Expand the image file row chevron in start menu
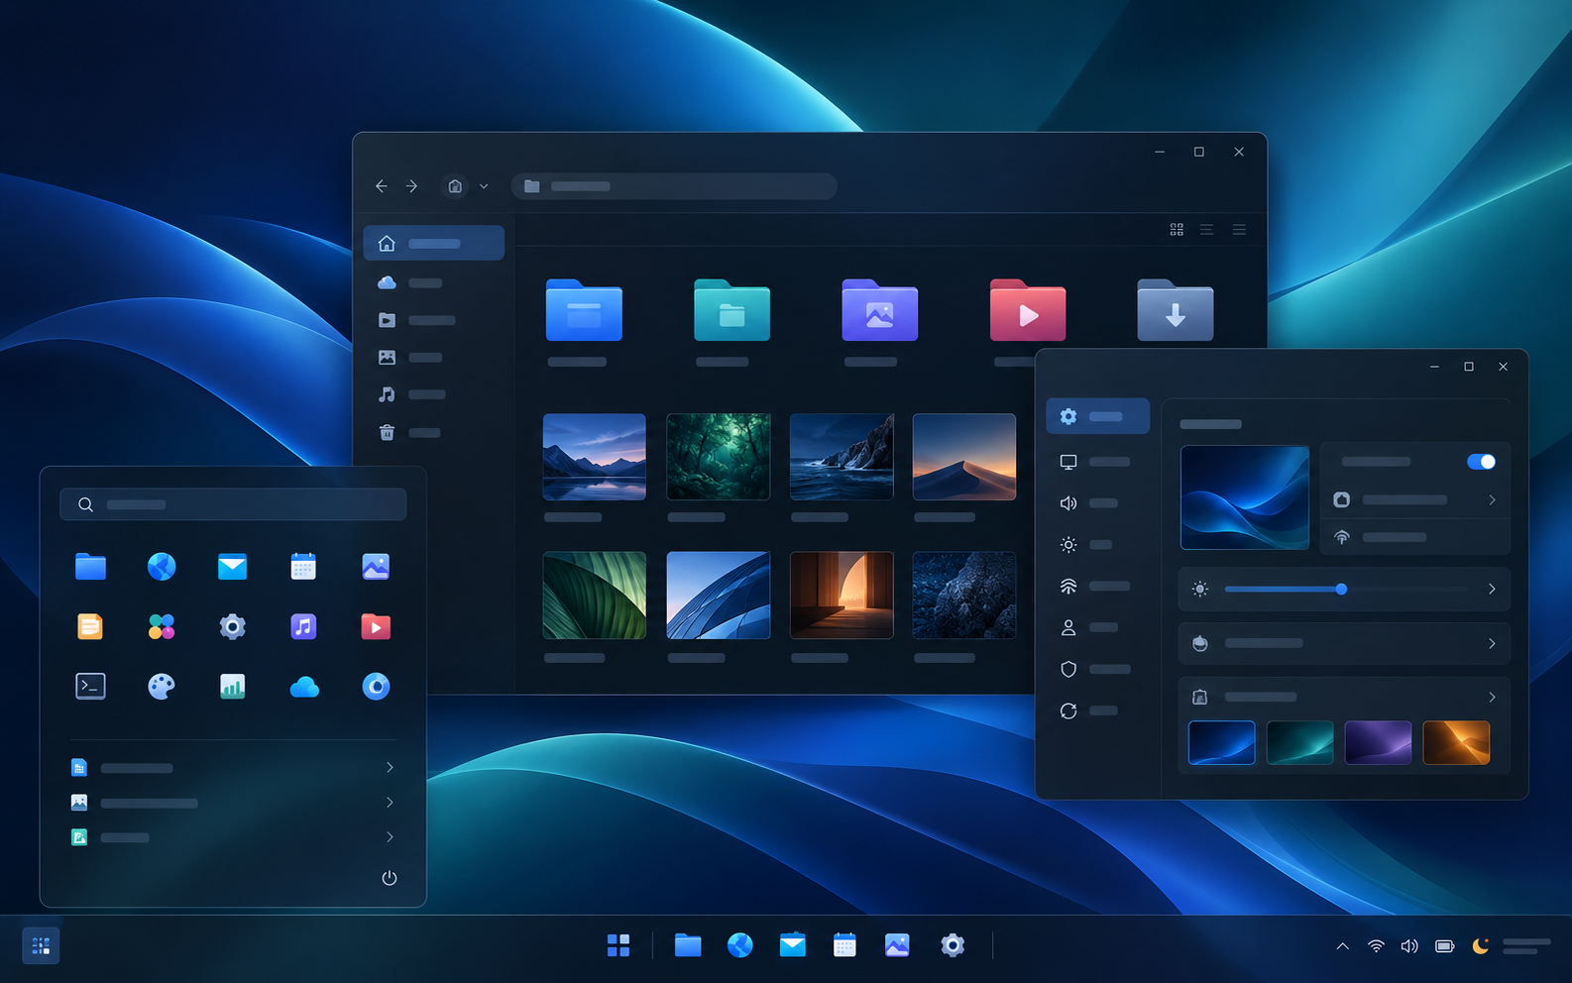This screenshot has width=1572, height=983. click(x=390, y=803)
